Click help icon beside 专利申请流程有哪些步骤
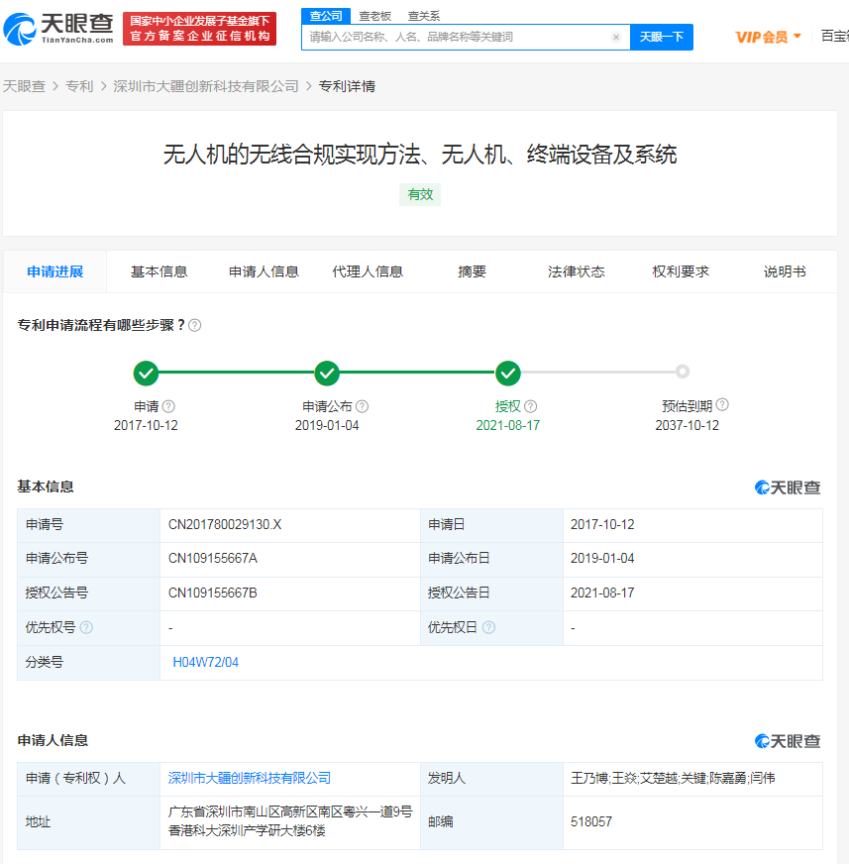This screenshot has height=864, width=849. [194, 325]
